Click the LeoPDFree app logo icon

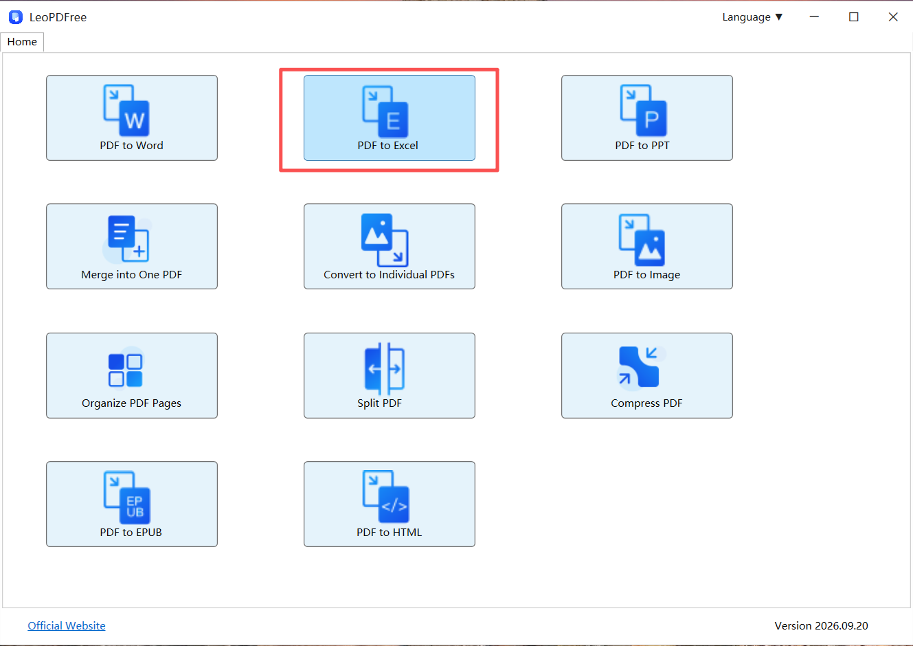(x=16, y=17)
